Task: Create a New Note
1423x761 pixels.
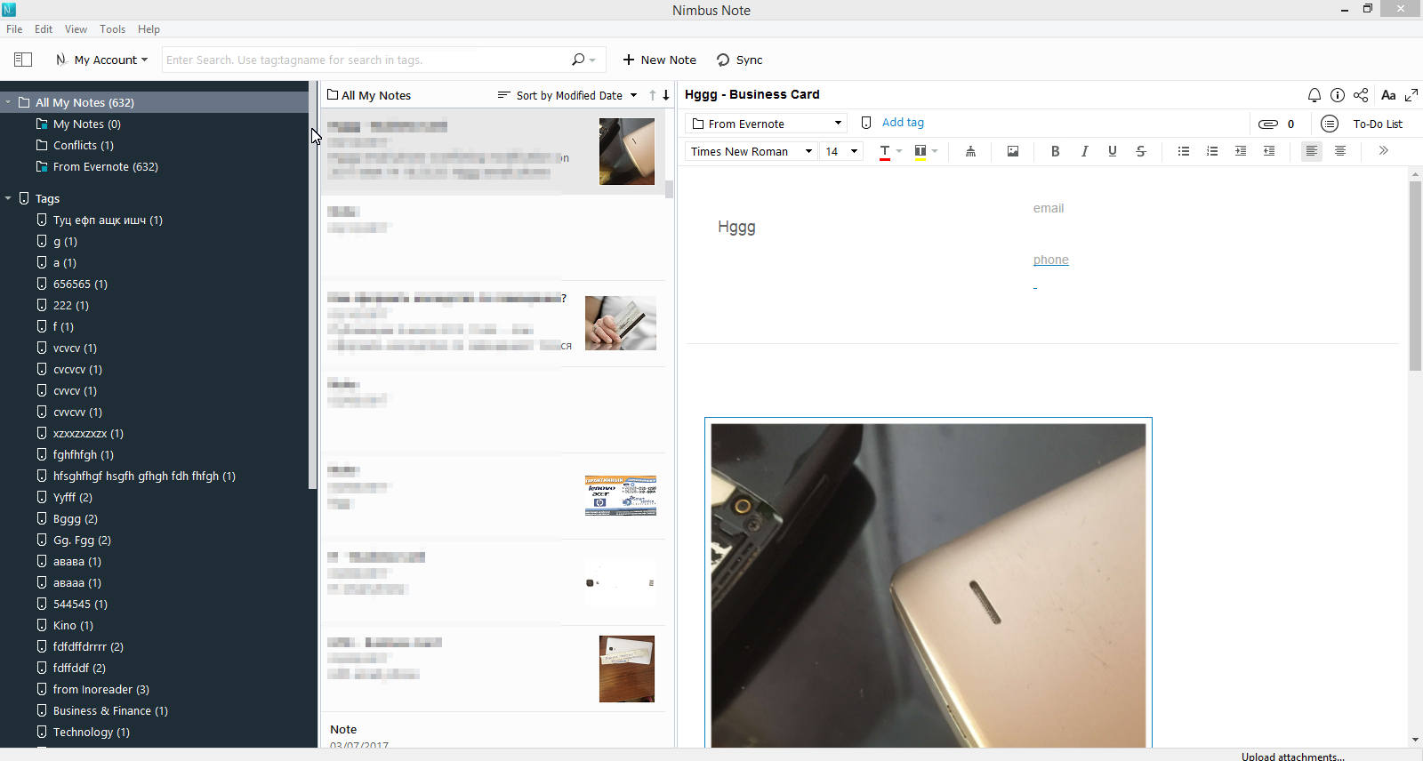Action: coord(659,60)
